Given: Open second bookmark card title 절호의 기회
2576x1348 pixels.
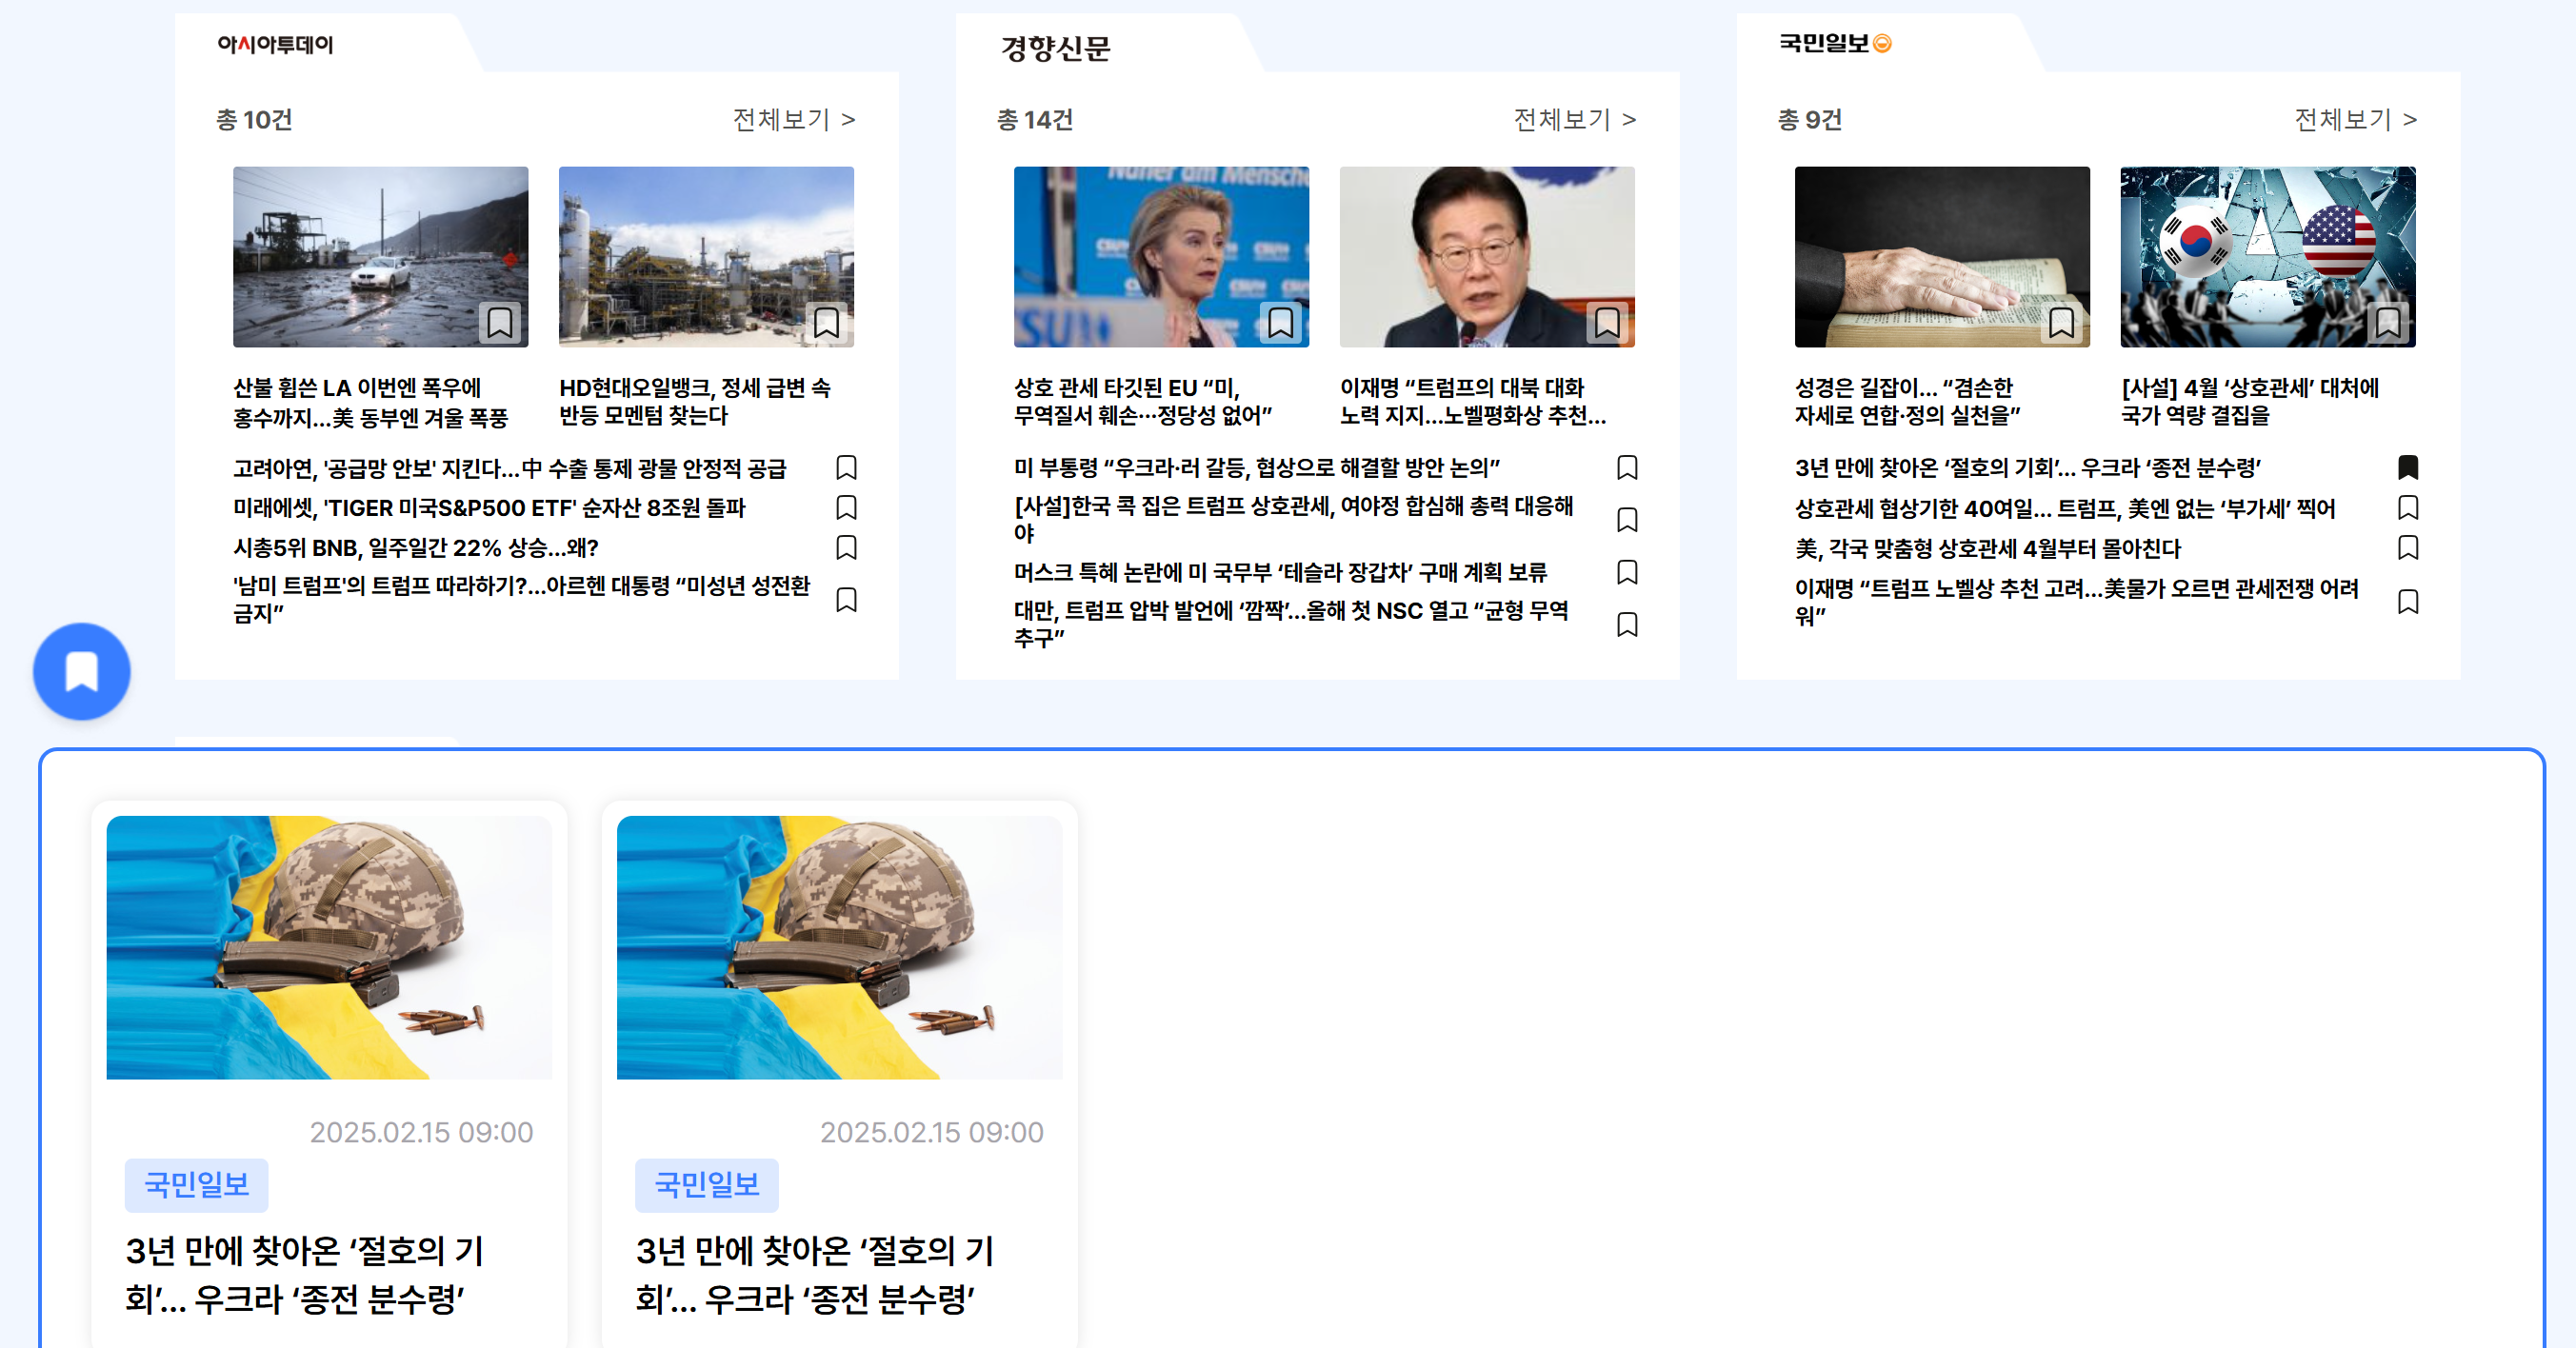Looking at the screenshot, I should [x=815, y=1275].
